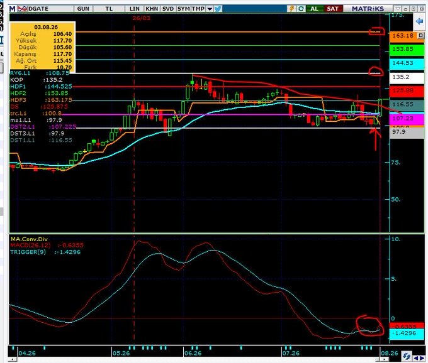428x363 pixels.
Task: Shift the chart with the right blue arrow
Action: pos(422,357)
